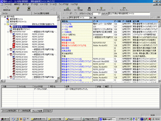This screenshot has height=121, width=161.
Task: Switch to the ファイル検索結果 tab
Action: [9, 111]
